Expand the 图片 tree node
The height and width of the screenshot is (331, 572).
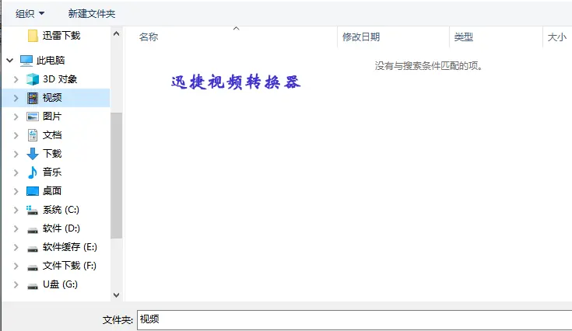16,117
